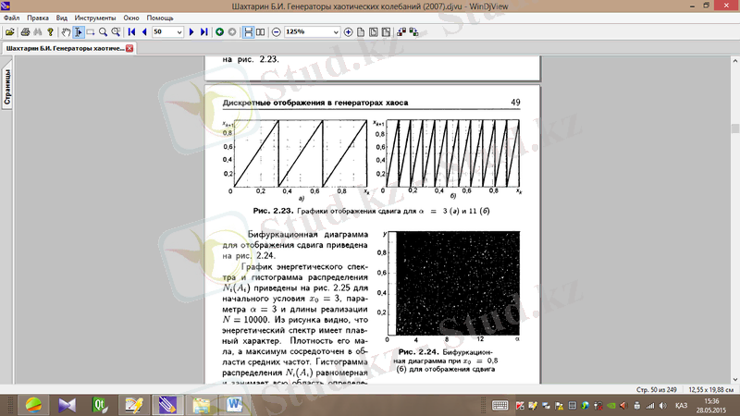Select the magnifier zoom tool
This screenshot has width=740, height=416.
point(103,31)
